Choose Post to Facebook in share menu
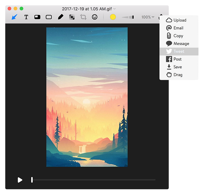 179,59
